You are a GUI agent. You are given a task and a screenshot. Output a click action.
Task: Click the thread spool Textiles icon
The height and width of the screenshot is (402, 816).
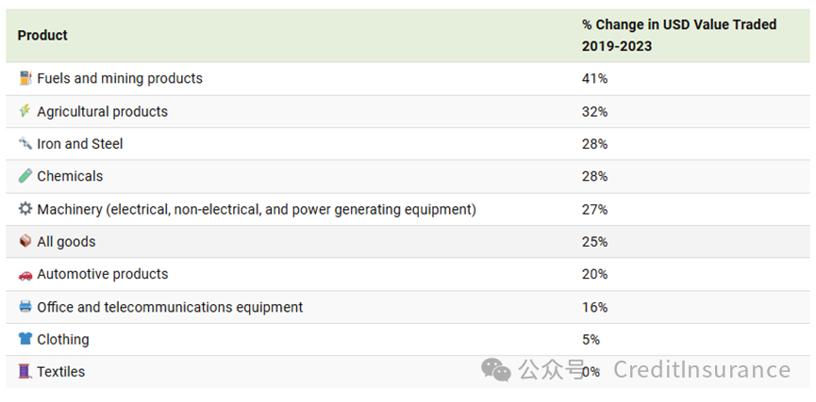point(25,371)
